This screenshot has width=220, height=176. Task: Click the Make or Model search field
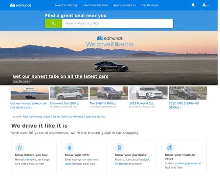[117, 23]
